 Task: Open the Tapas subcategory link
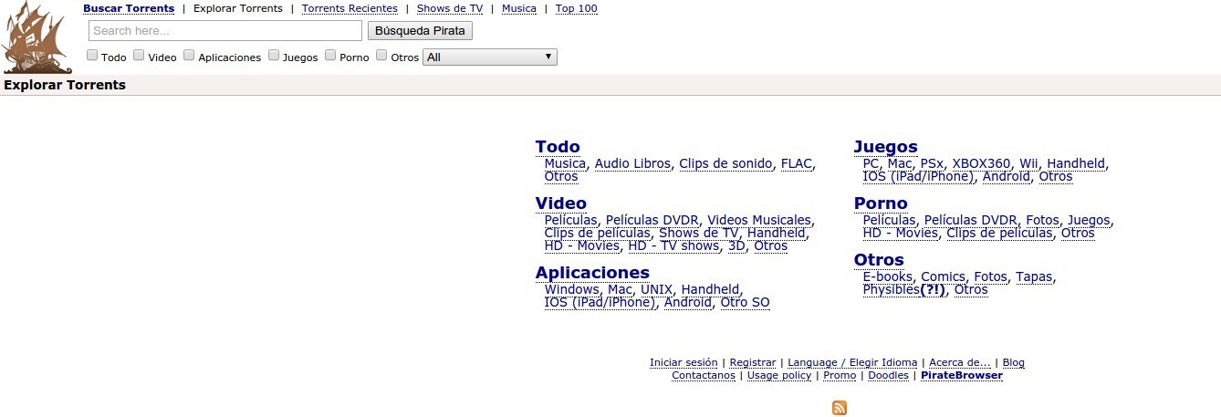(x=1035, y=277)
